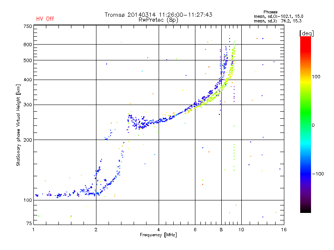Click the 'Stationary phase Virtual Height [km]' axis title
Viewport: 334px width, 250px height.
[x=18, y=125]
